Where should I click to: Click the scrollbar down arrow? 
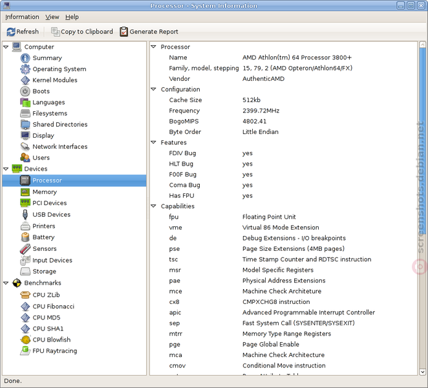tap(422, 372)
